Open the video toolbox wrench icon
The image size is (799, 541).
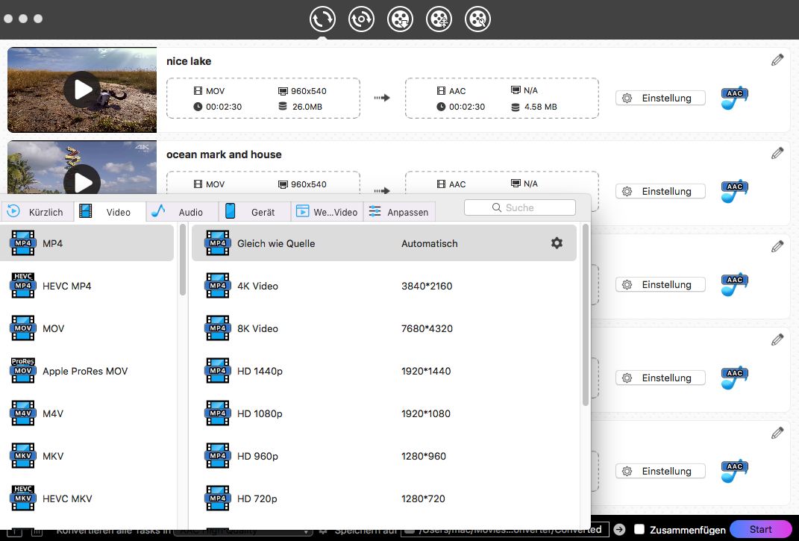(478, 19)
